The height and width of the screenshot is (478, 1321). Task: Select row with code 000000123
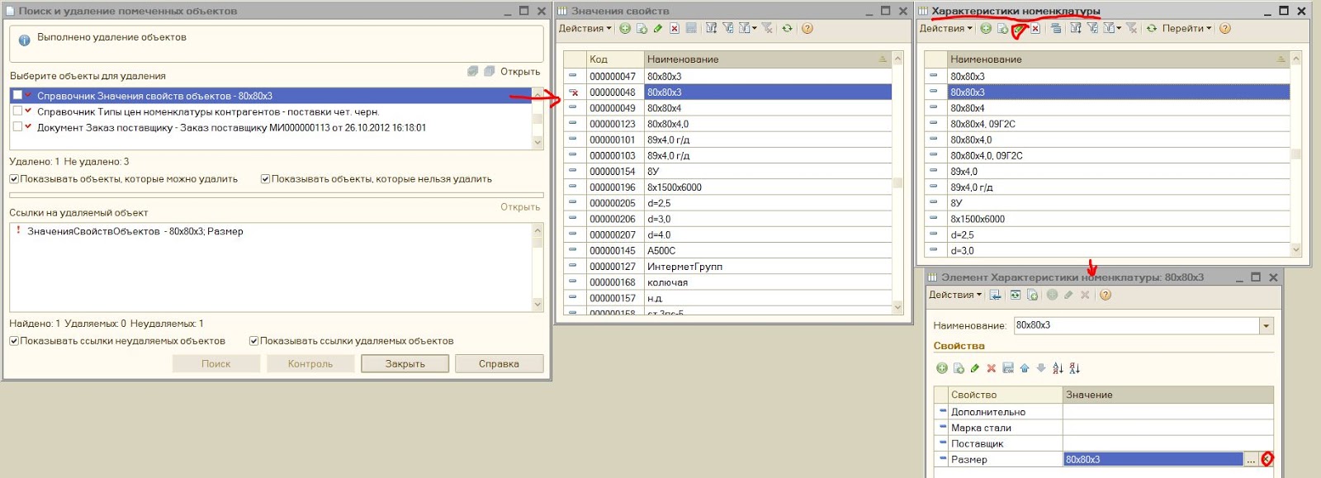(727, 124)
